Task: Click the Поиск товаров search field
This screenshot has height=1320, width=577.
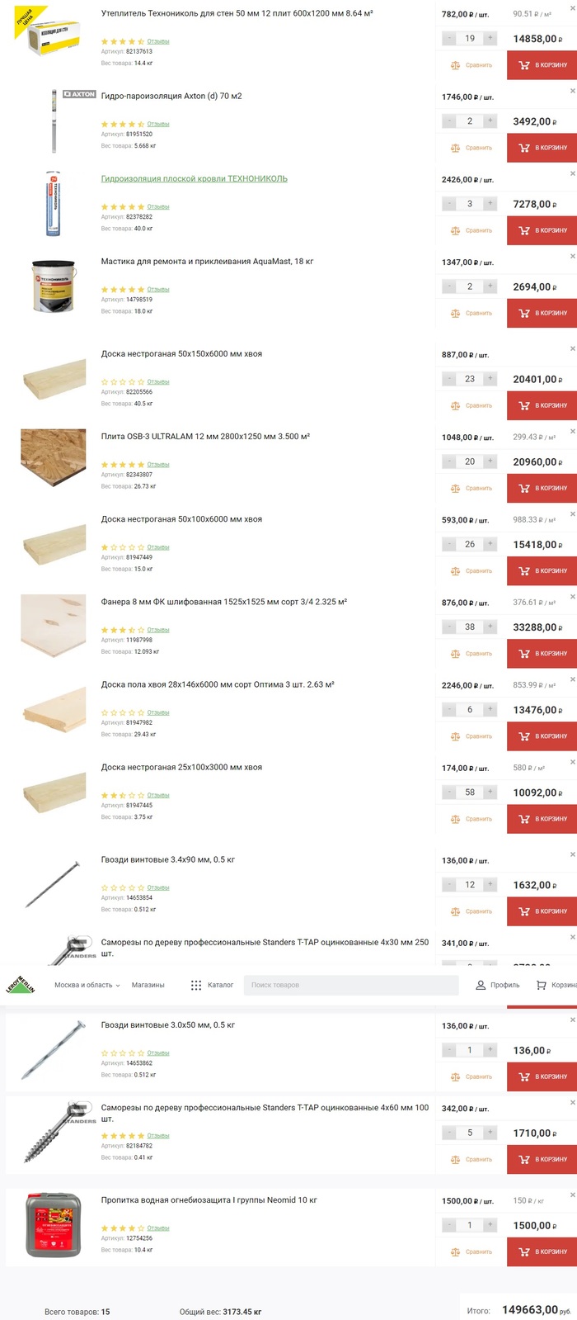Action: [x=350, y=985]
